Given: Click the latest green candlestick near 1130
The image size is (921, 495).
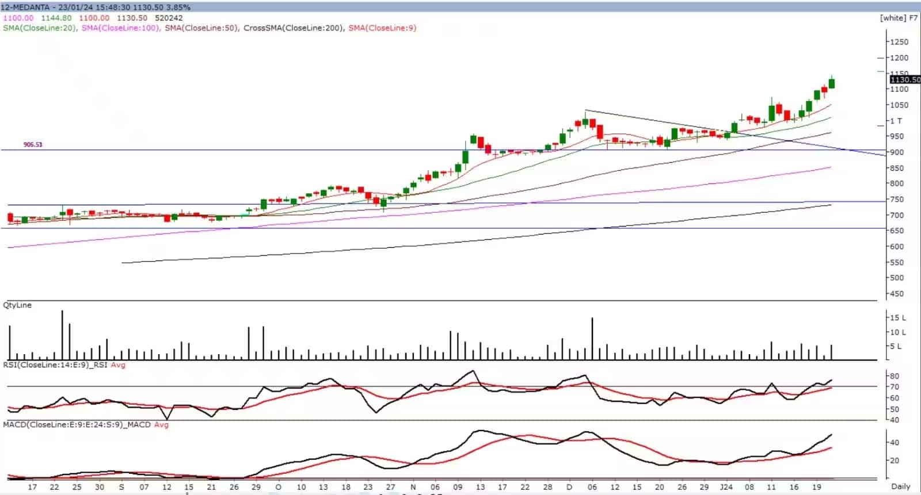Looking at the screenshot, I should pos(832,83).
